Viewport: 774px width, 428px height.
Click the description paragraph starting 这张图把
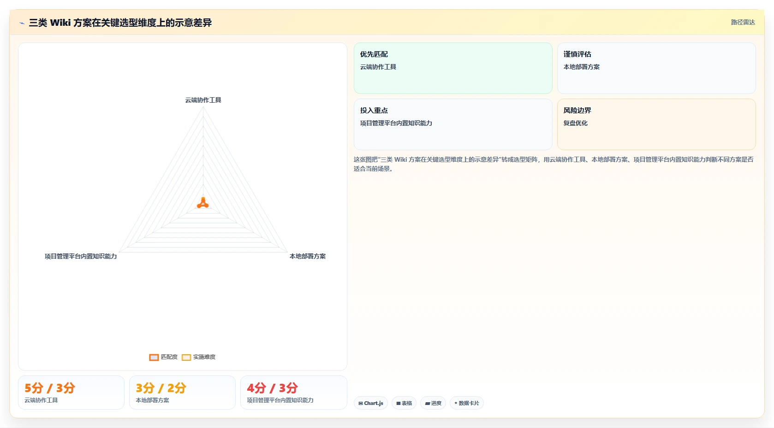[554, 164]
